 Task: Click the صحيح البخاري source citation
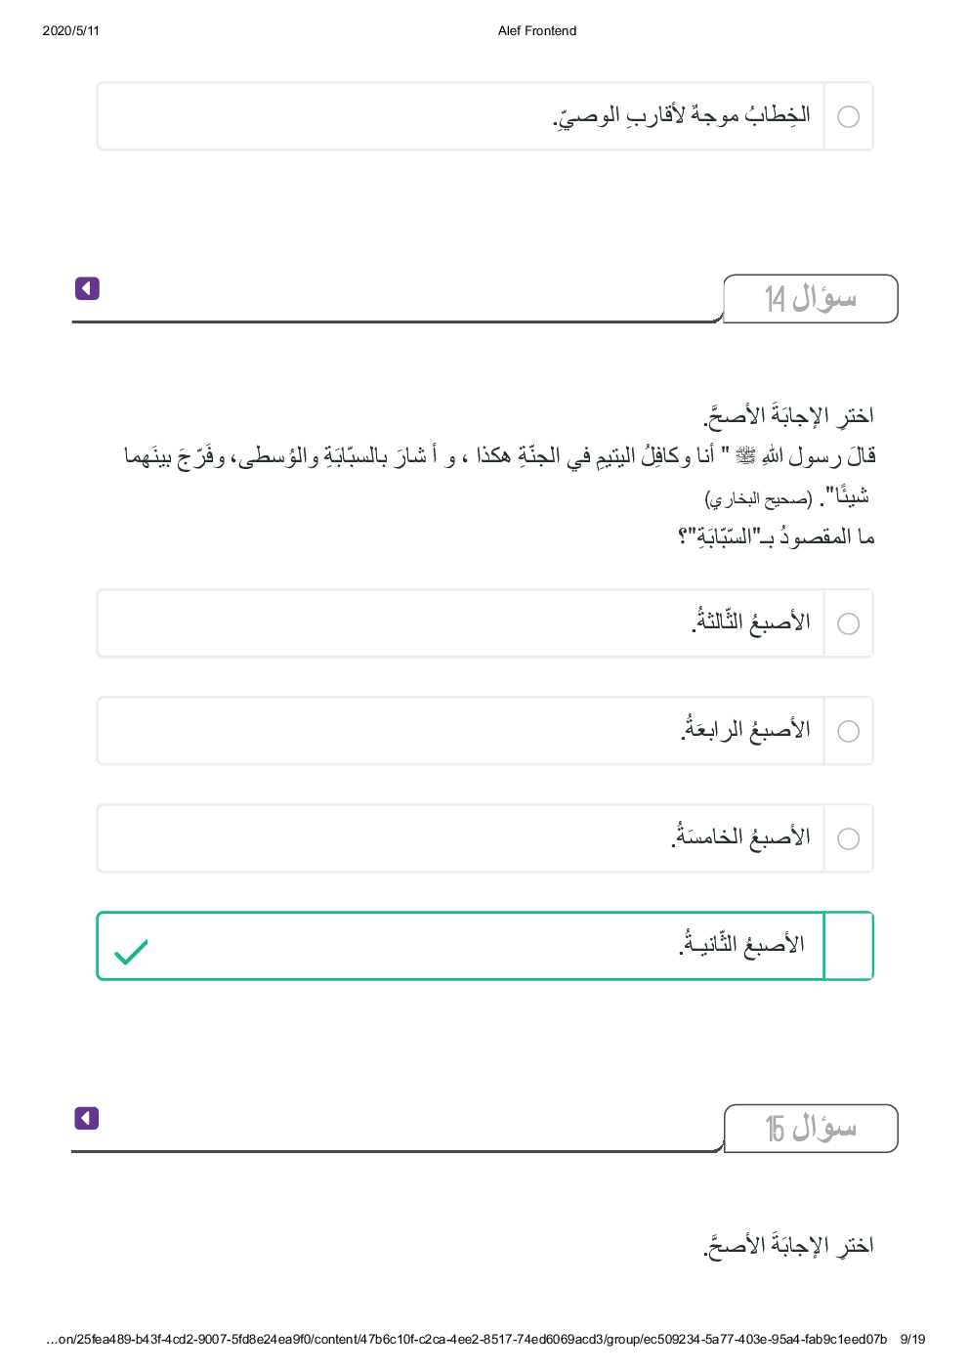[x=758, y=499]
